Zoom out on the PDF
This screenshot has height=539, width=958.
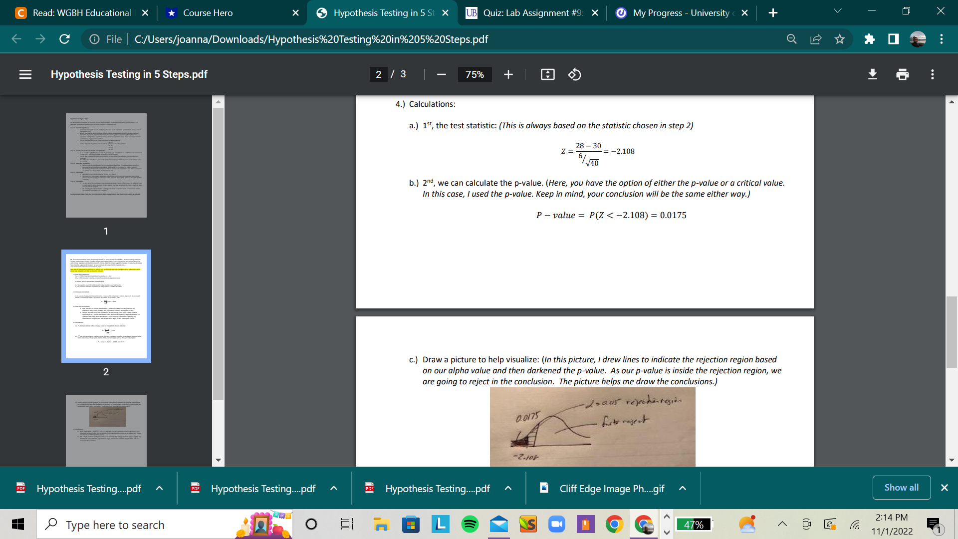tap(441, 74)
